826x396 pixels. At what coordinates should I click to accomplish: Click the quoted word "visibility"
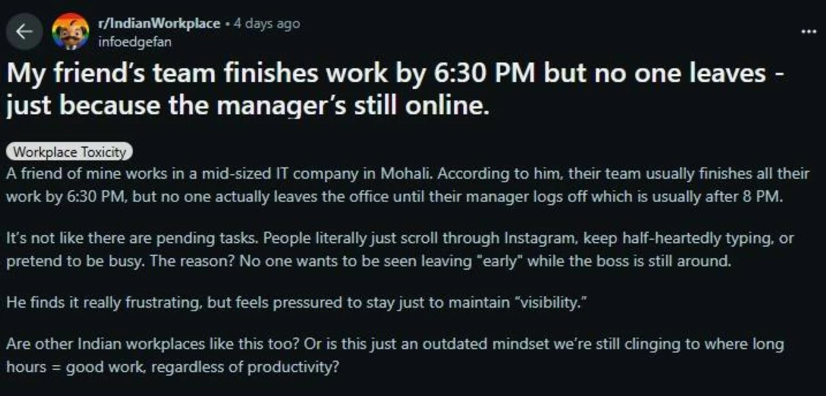coord(542,304)
